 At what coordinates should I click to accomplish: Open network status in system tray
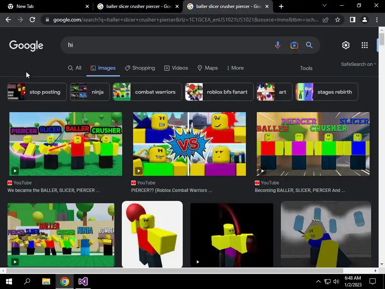327,281
